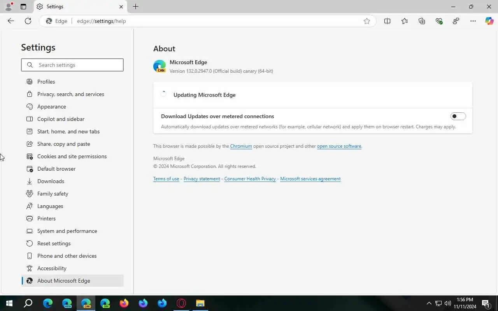
Task: Launch Edge Beta from taskbar
Action: pos(67,303)
